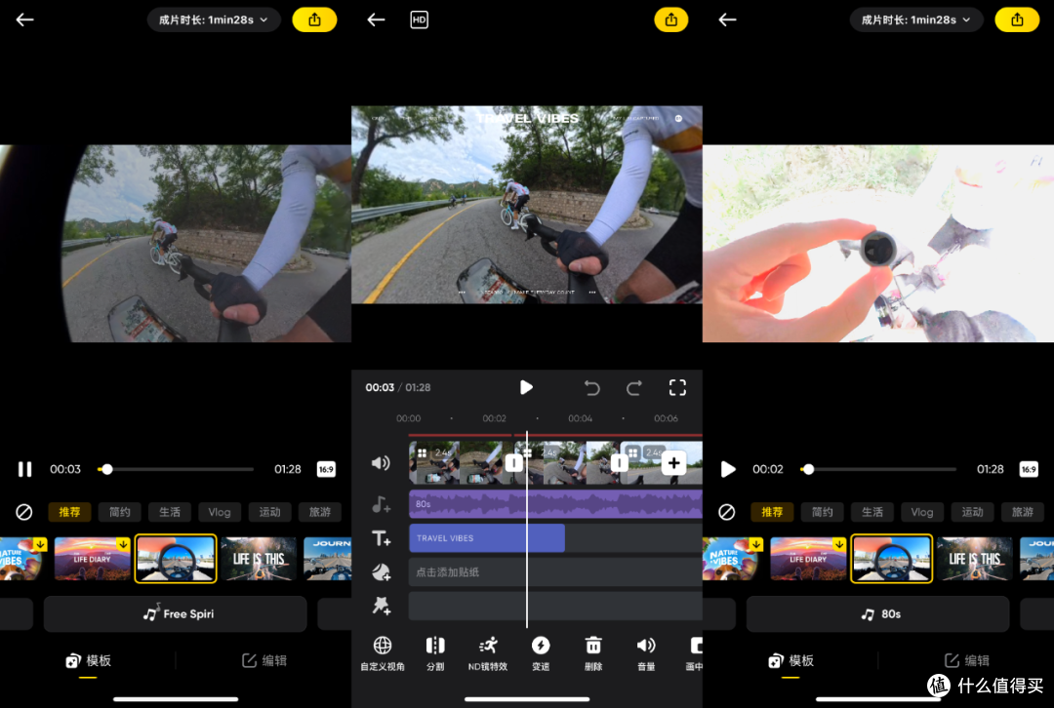Go back using right screen's back arrow
This screenshot has width=1054, height=708.
[727, 20]
